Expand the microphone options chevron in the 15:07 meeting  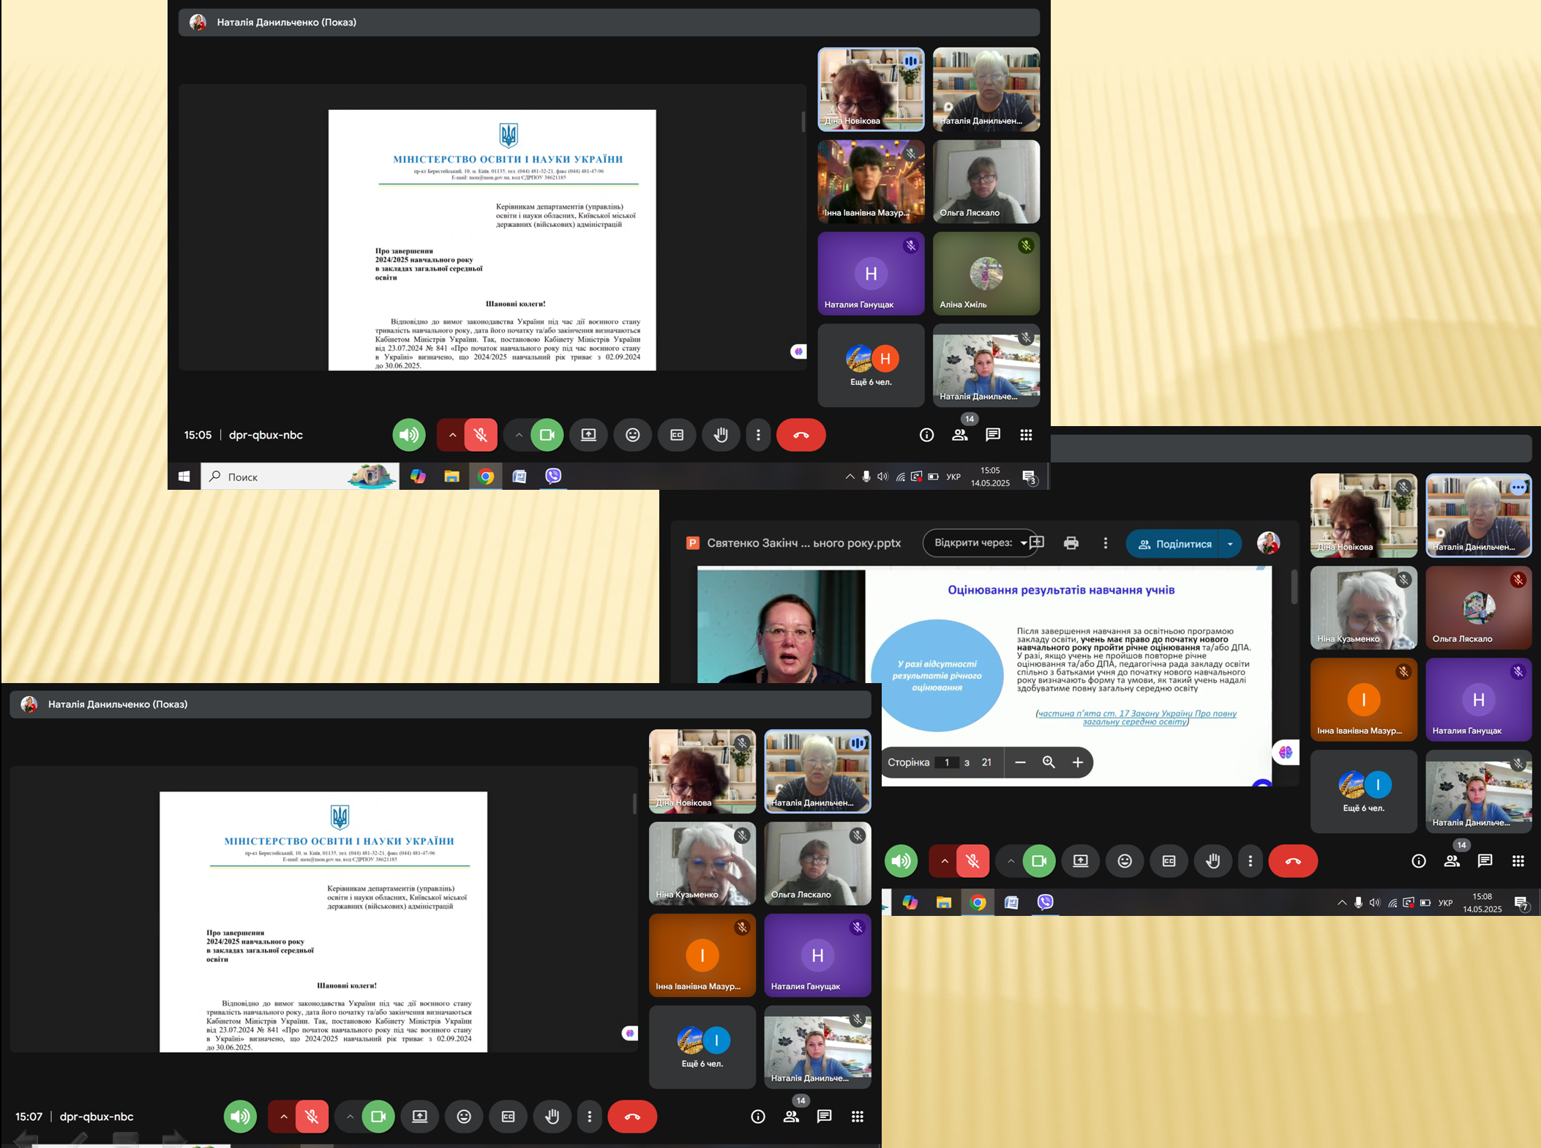coord(283,1117)
